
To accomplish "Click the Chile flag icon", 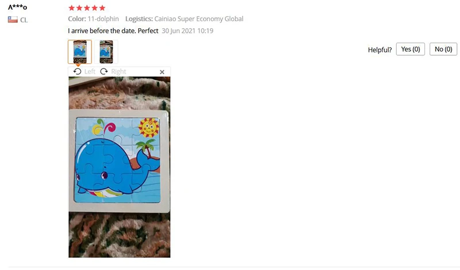I will point(13,20).
